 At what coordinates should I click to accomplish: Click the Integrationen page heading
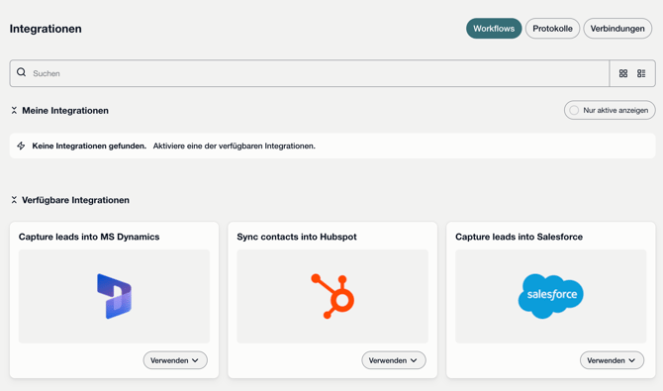[x=46, y=29]
